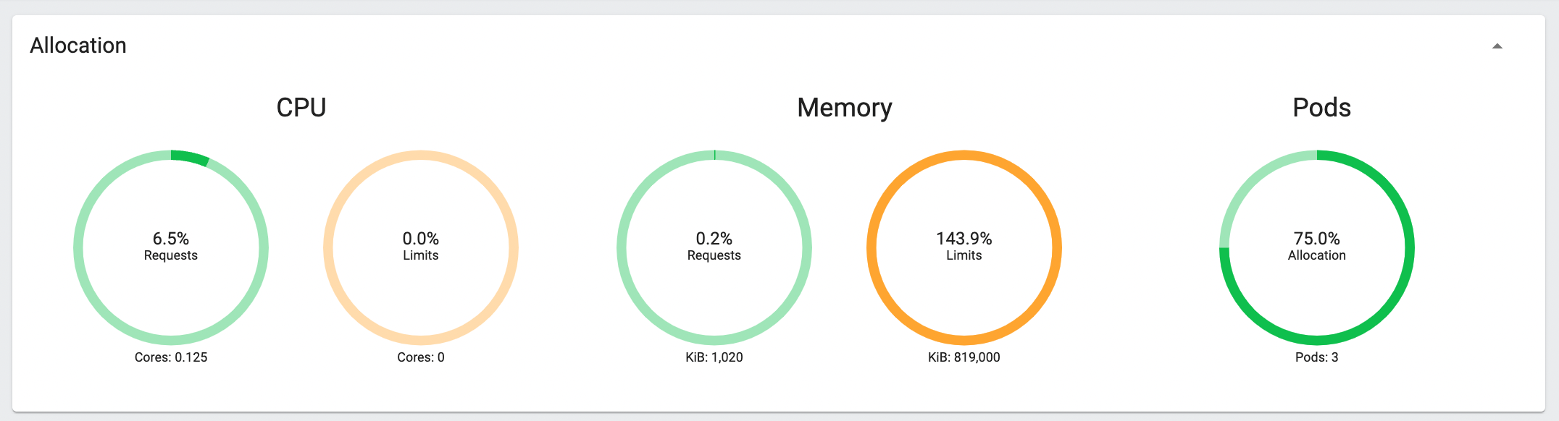Click the CPU Requests 6.5% gauge ring
This screenshot has width=1559, height=421.
(x=171, y=247)
